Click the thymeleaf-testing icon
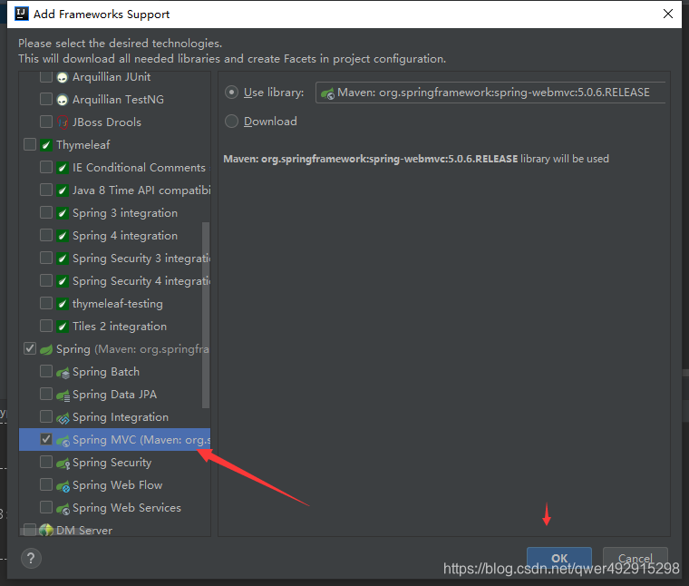 click(x=63, y=304)
